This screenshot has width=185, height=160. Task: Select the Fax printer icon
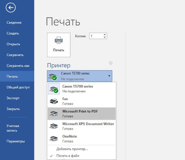[x=53, y=101]
